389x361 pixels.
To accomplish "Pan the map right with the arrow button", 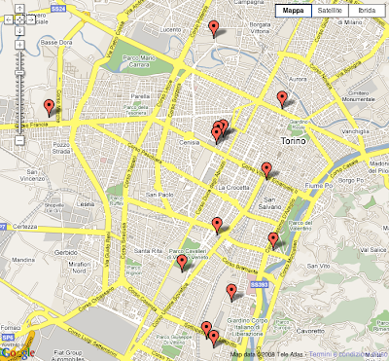I will pyautogui.click(x=31, y=19).
